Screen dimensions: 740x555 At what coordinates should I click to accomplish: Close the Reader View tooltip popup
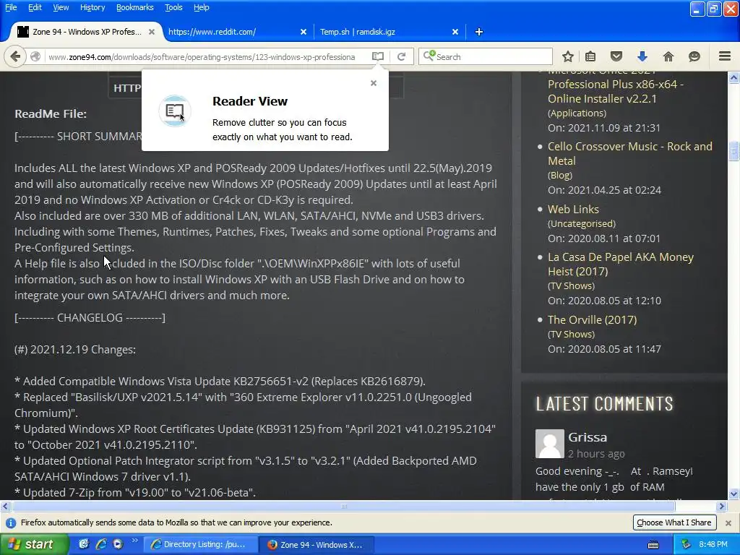coord(374,83)
